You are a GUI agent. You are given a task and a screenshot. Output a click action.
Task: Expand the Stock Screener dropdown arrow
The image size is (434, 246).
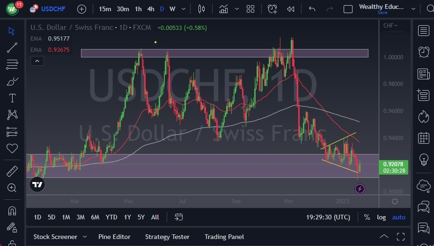tap(85, 237)
